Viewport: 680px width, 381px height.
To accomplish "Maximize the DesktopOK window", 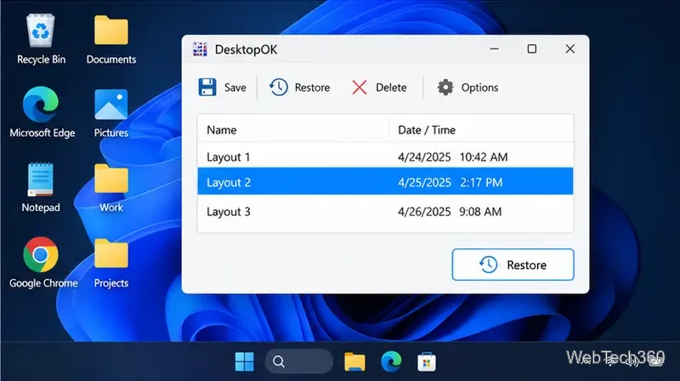I will coord(532,49).
